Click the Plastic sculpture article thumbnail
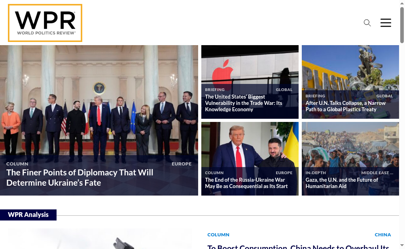 (350, 67)
